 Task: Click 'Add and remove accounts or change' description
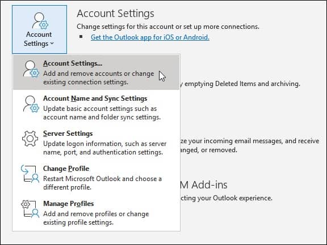[99, 74]
